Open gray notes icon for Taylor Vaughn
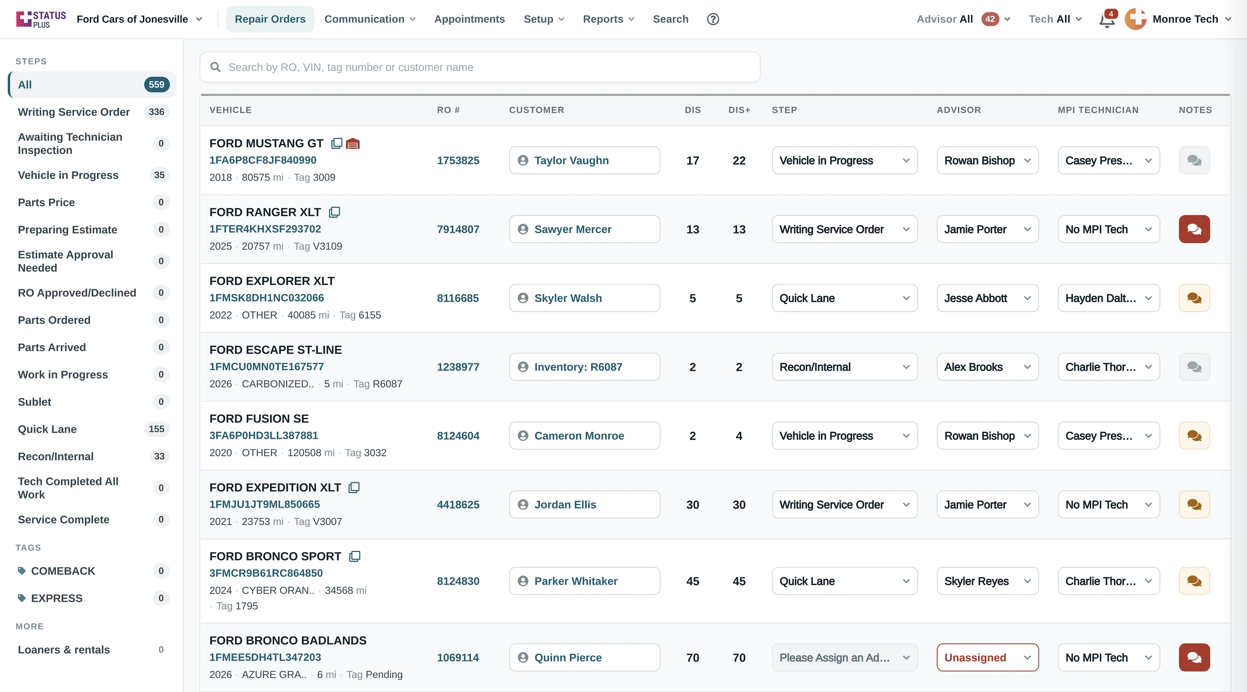The image size is (1247, 692). pos(1194,160)
